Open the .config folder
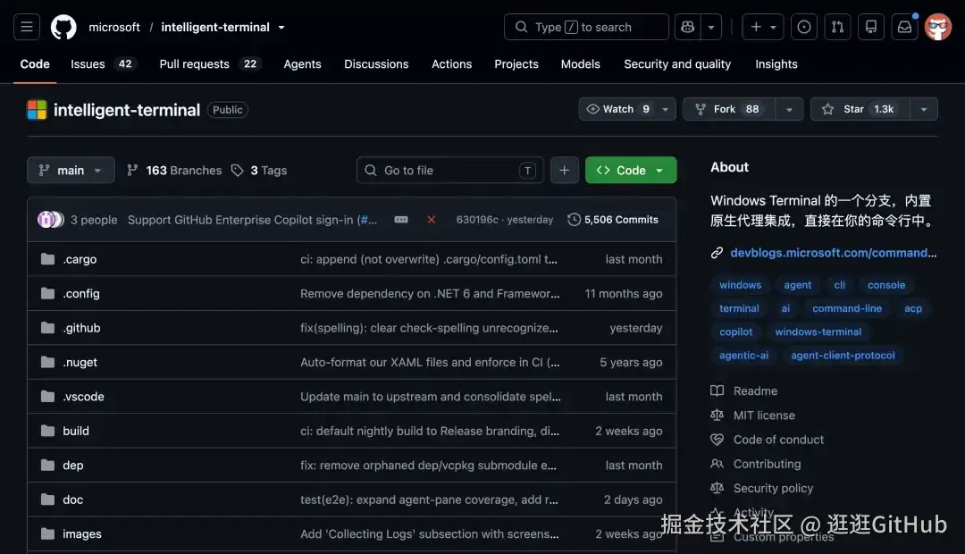 81,294
